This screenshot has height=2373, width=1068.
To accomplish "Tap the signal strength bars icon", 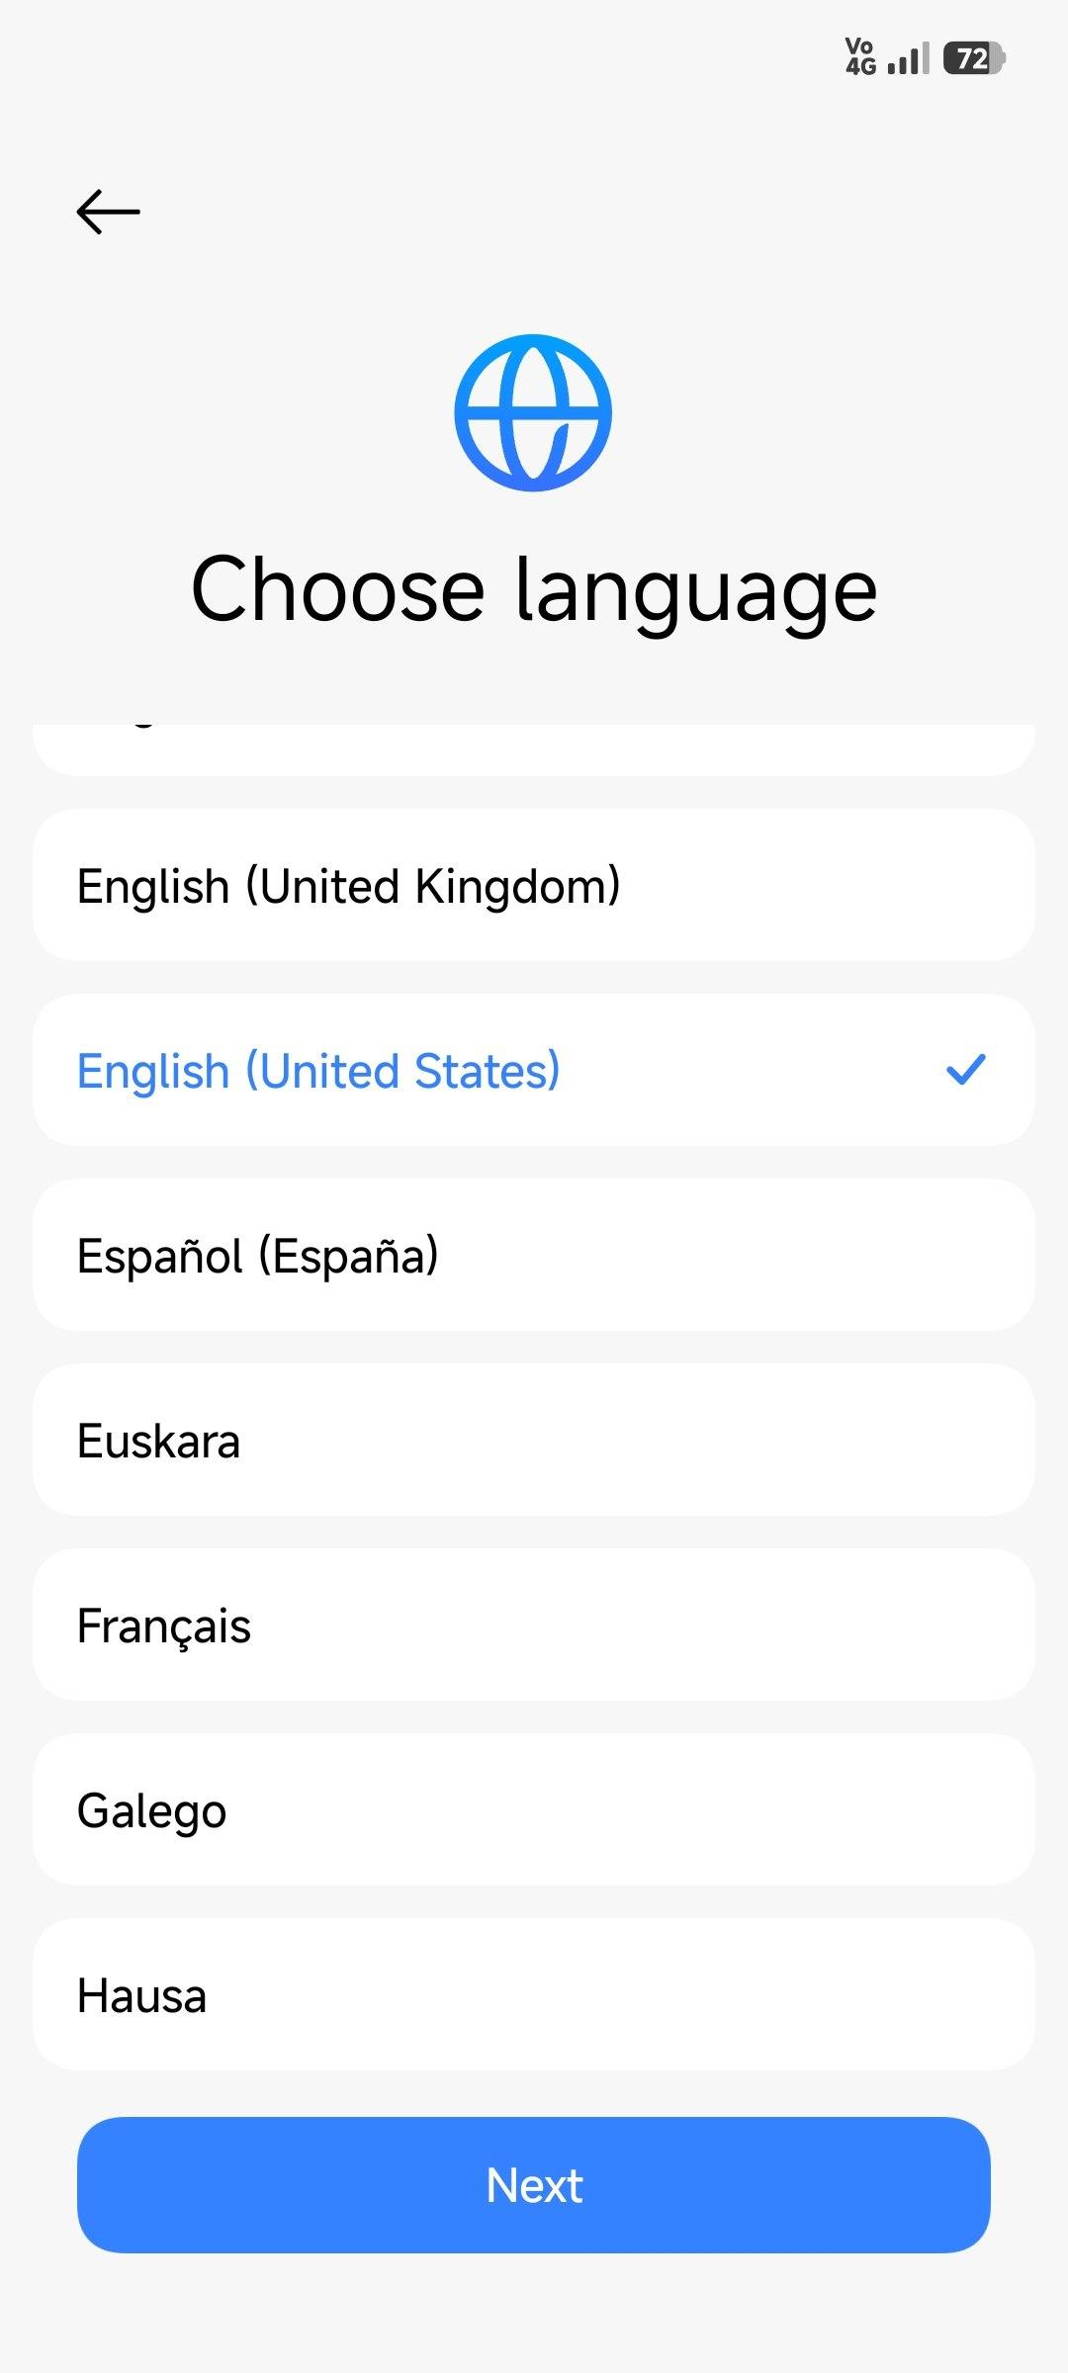I will click(x=909, y=59).
